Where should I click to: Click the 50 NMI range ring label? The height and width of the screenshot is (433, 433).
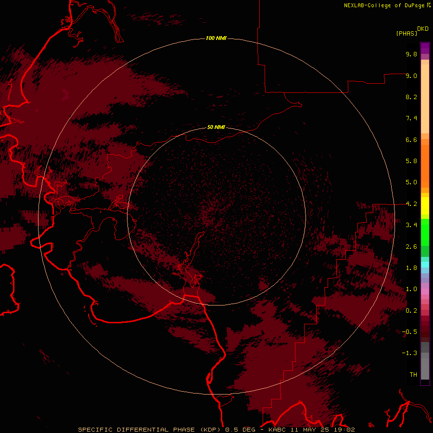216,127
